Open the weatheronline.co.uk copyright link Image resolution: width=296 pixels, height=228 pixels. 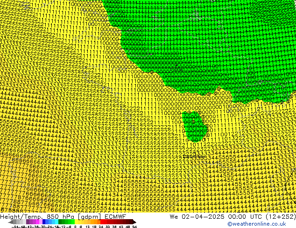257,224
